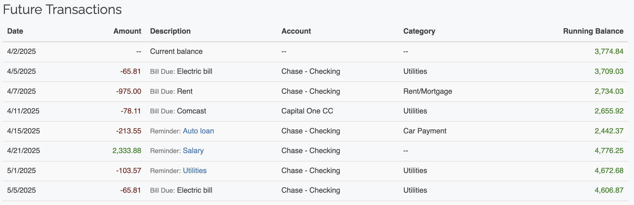Image resolution: width=634 pixels, height=205 pixels.
Task: Click the Date column header
Action: [15, 31]
